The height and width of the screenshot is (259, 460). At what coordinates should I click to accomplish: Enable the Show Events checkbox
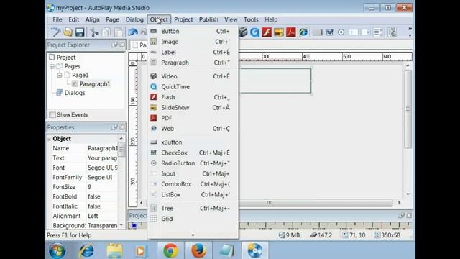click(x=52, y=114)
